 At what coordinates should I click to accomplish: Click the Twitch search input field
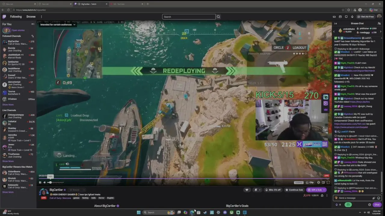189,17
